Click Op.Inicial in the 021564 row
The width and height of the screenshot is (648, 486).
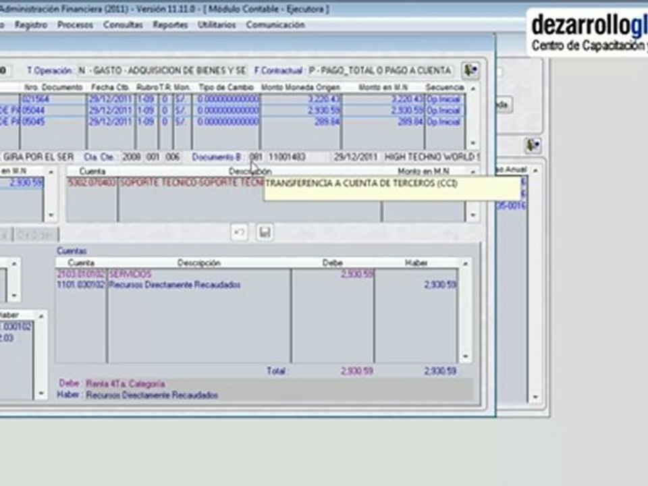[x=443, y=99]
